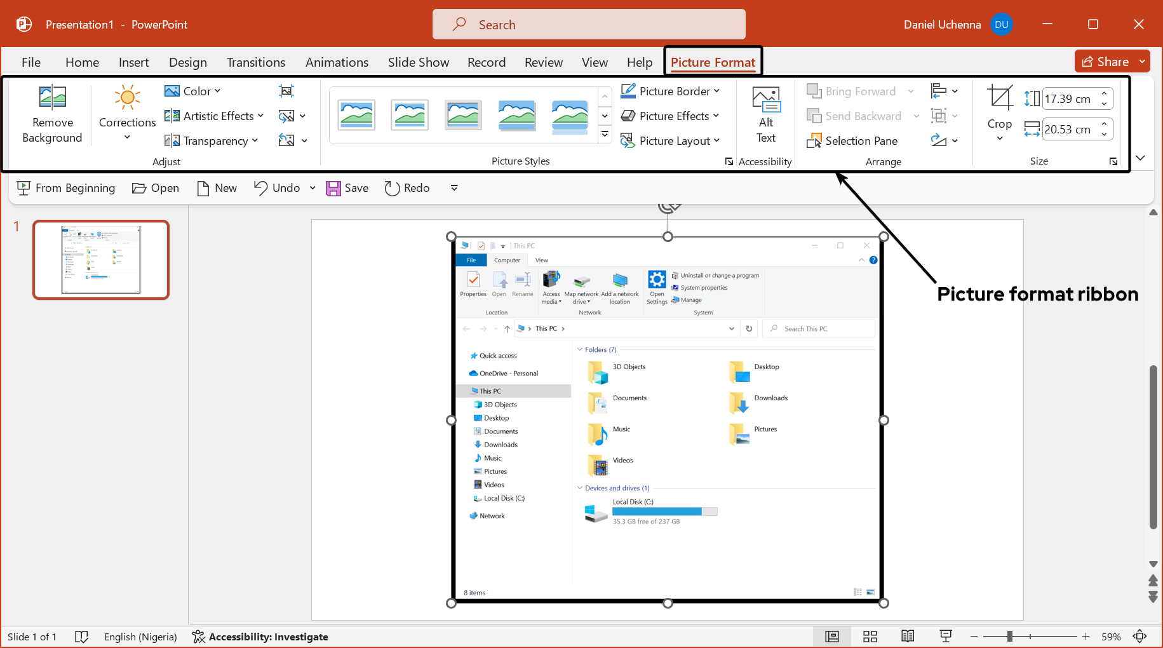Switch to the Animations tab

337,62
